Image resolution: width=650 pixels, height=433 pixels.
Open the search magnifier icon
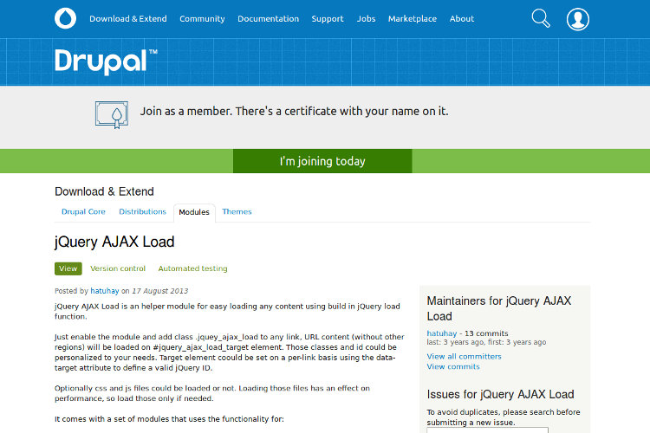point(541,19)
